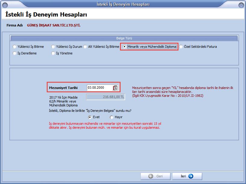246x184 pixels.
Task: Select Hayır for the İş Deneyim Belgesi question
Action: coord(112,117)
